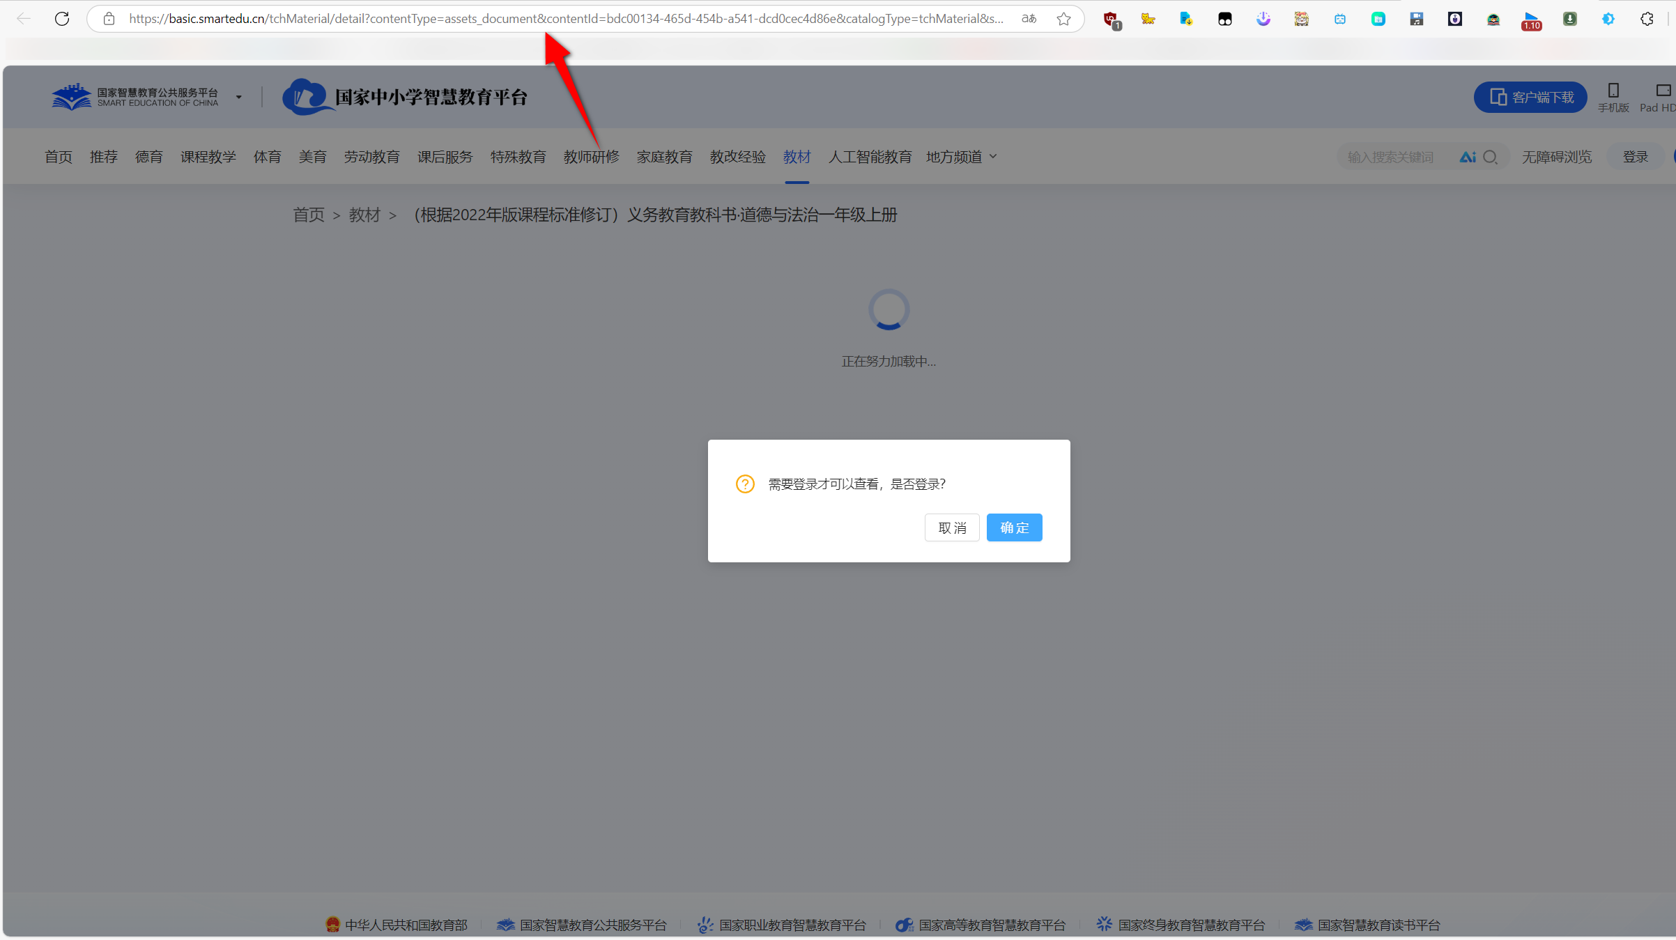Image resolution: width=1676 pixels, height=940 pixels.
Task: Click the Bilibili extension icon in the toolbar
Action: point(1339,19)
